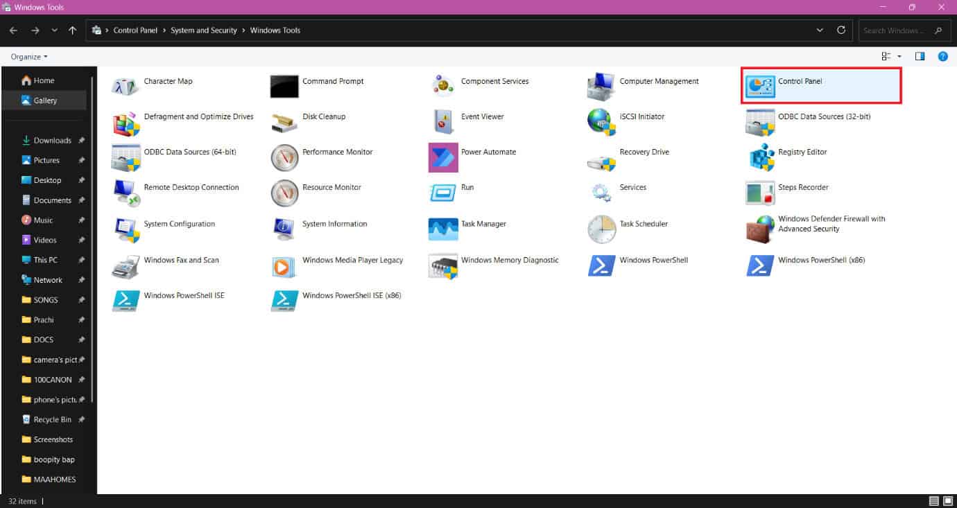Open This PC in the sidebar
The image size is (957, 508).
coord(44,260)
